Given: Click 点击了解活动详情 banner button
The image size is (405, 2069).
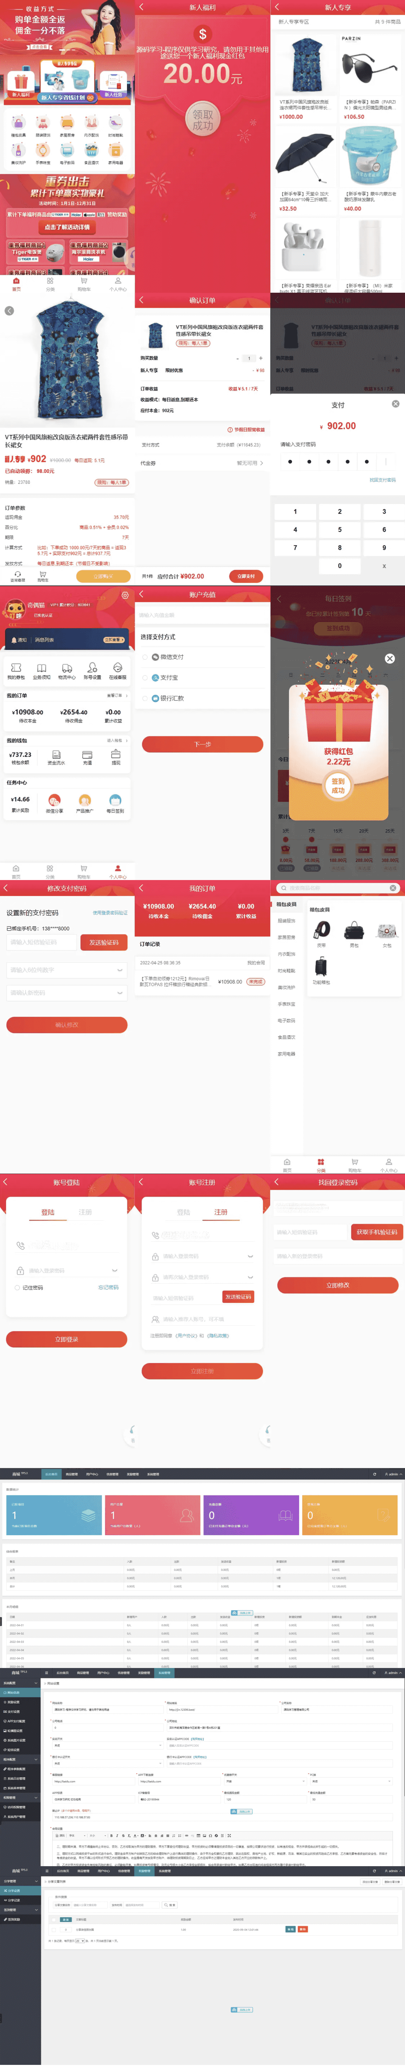Looking at the screenshot, I should tap(67, 227).
